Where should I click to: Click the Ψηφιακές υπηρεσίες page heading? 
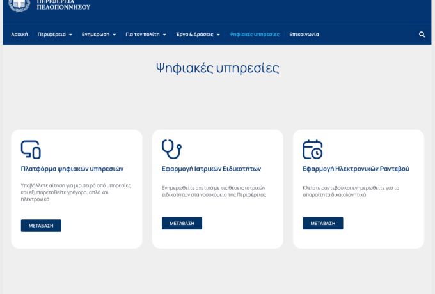[x=217, y=68]
